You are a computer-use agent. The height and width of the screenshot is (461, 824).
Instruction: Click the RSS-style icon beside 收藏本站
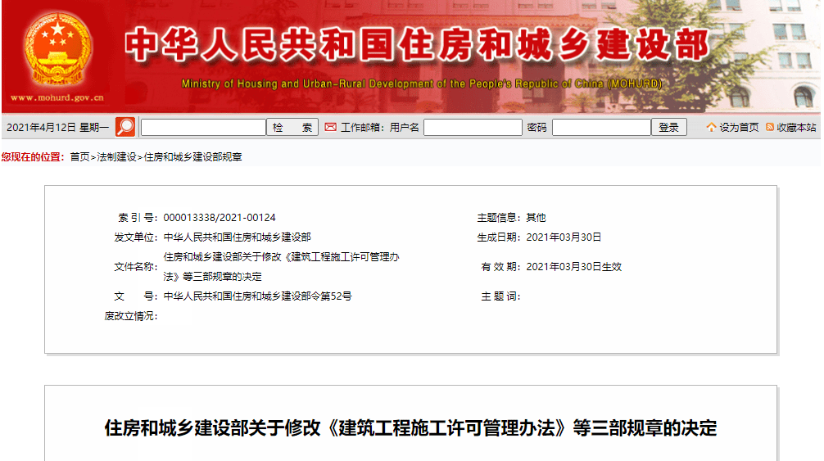[x=770, y=127]
